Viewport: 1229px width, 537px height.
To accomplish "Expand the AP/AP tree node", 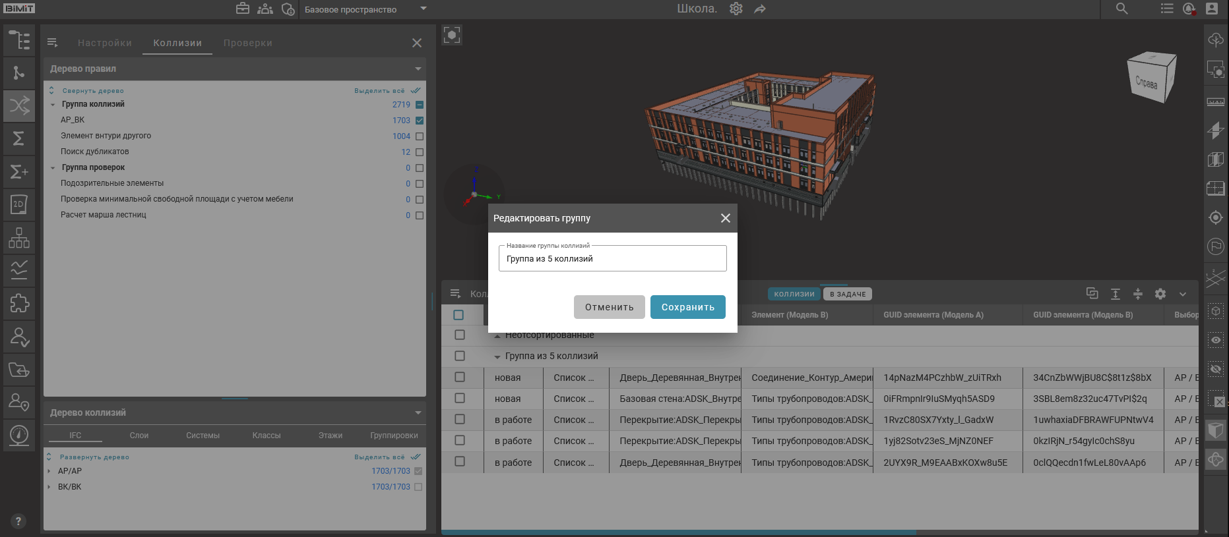I will click(49, 471).
